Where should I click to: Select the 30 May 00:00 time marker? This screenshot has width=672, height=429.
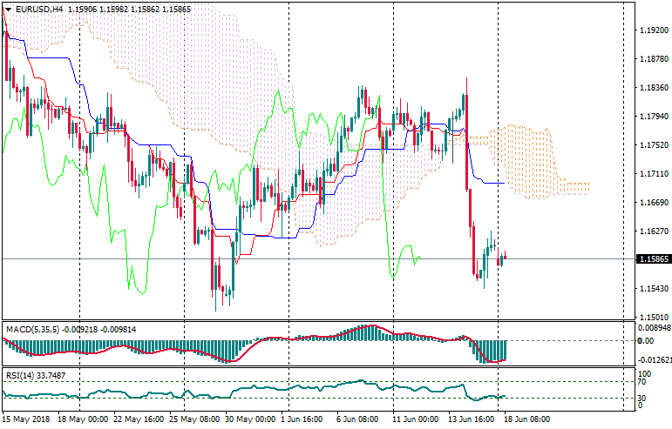[251, 419]
